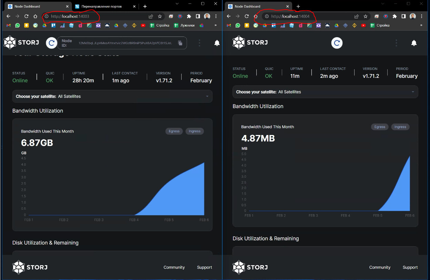Viewport: 430px width, 280px height.
Task: Switch to the Перенаправление портов tab
Action: tap(102, 7)
